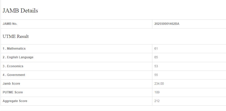Select the Economics score 53
226x111 pixels.
[x=156, y=66]
